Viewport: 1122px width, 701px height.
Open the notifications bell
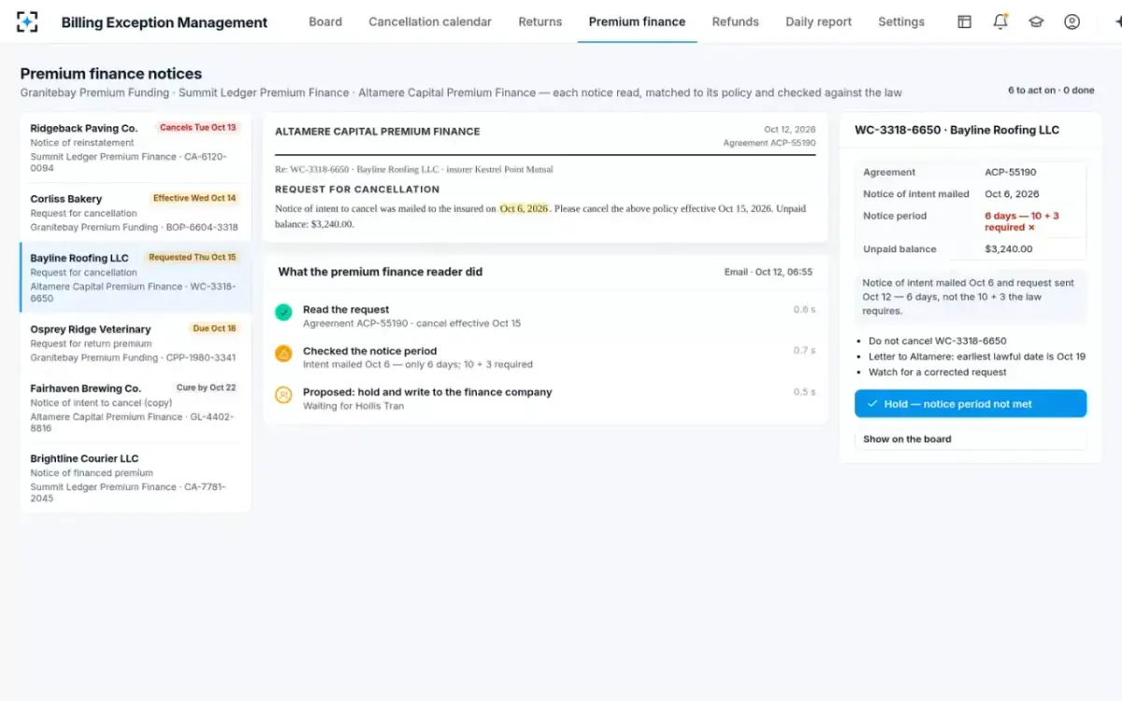point(1000,21)
